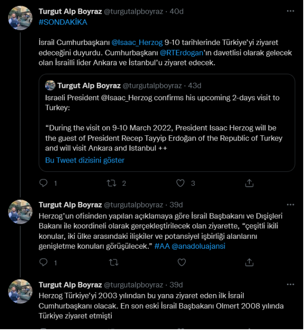Share the tweet tagged #AA
The height and width of the screenshot is (331, 305).
coord(249,262)
